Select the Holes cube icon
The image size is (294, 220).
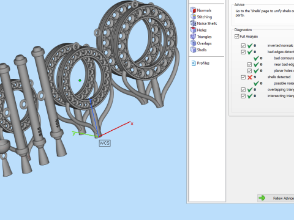click(x=193, y=30)
